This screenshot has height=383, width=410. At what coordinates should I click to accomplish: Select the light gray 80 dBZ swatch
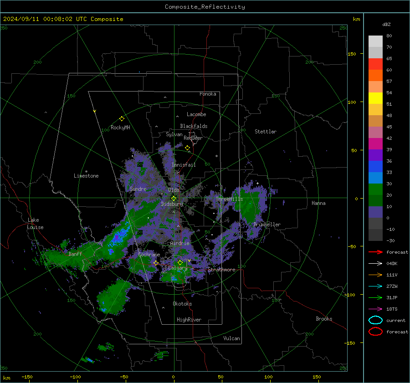[375, 41]
